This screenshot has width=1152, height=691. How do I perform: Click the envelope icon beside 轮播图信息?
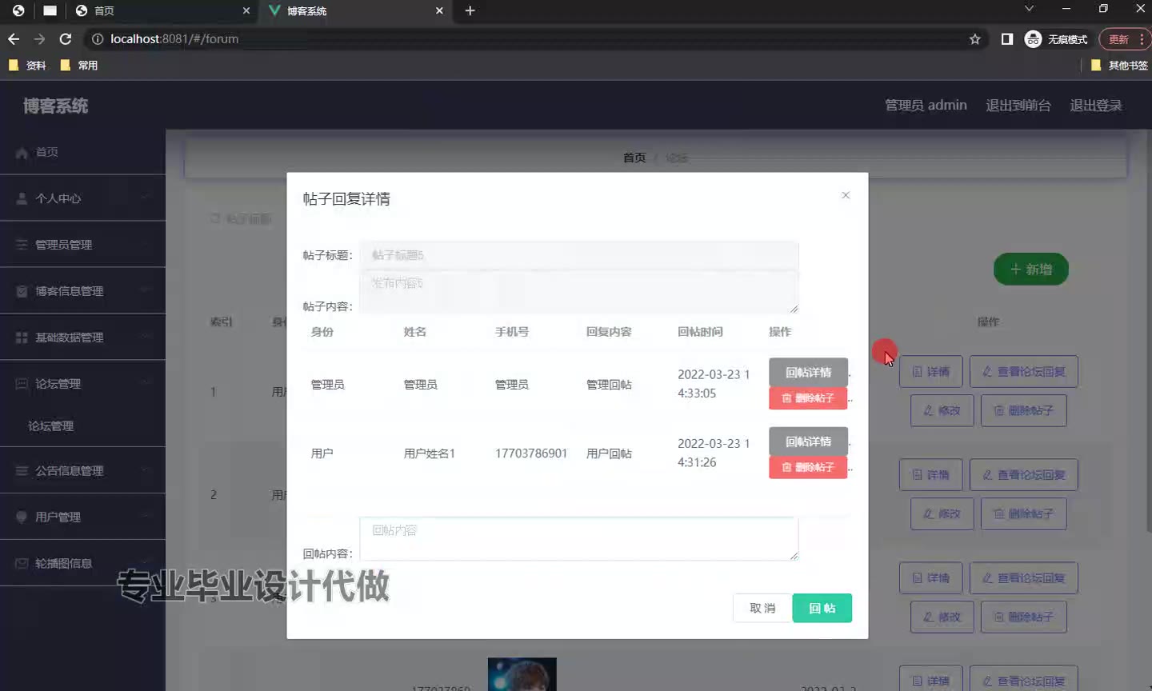(22, 564)
